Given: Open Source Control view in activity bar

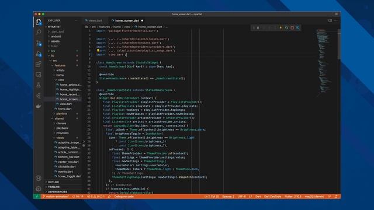Looking at the screenshot, I should [x=39, y=43].
